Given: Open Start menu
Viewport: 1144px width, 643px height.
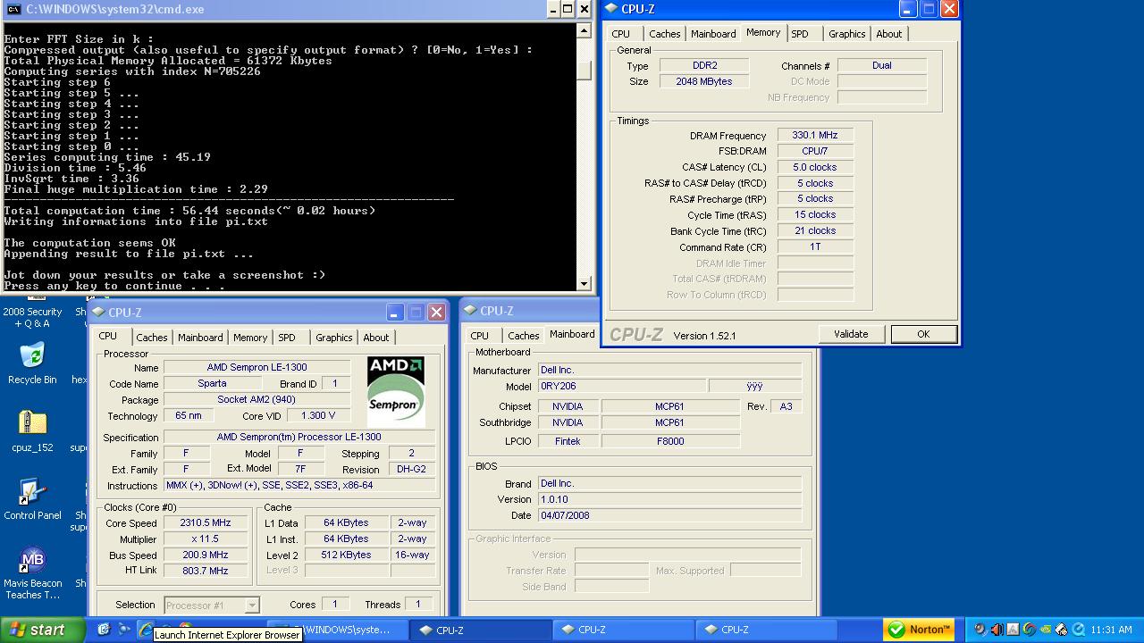Looking at the screenshot, I should (42, 630).
